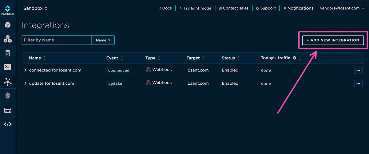Click Enabled status in update row
This screenshot has width=369, height=154.
(x=230, y=83)
